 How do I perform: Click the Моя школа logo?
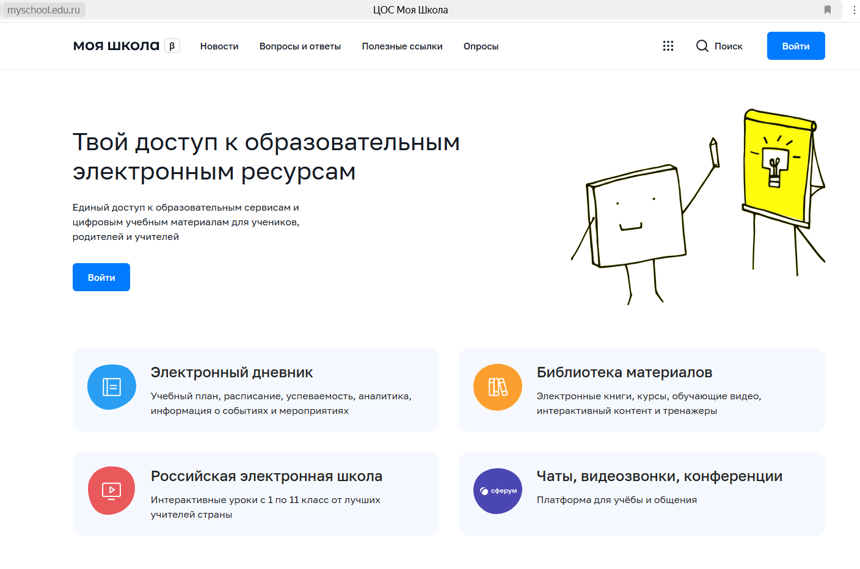coord(116,46)
